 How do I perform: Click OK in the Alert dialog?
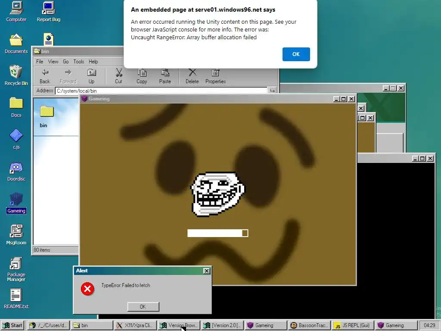pos(143,306)
